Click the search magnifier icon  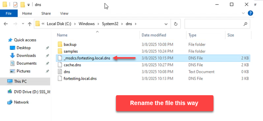pos(245,24)
